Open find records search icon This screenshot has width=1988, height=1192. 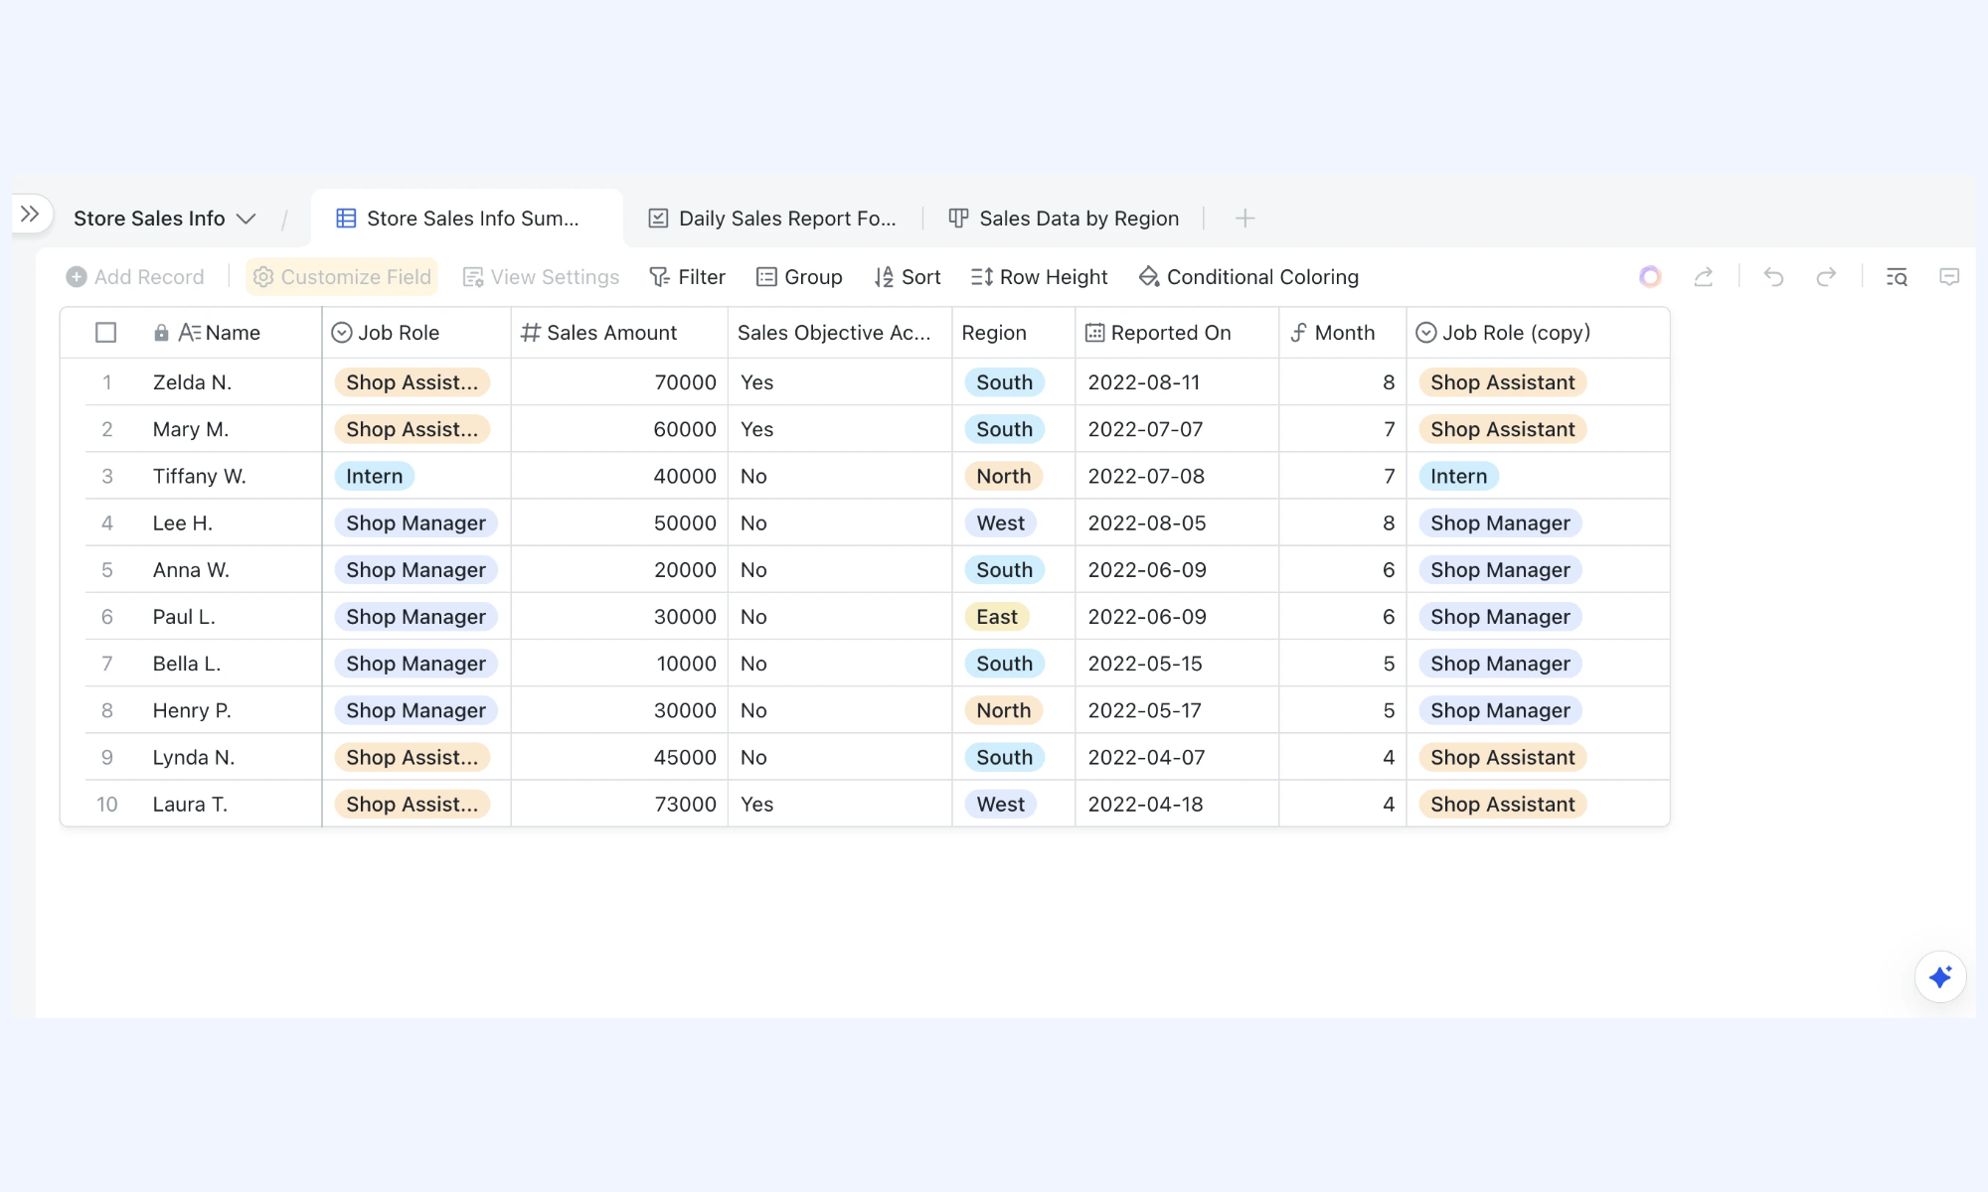1897,277
